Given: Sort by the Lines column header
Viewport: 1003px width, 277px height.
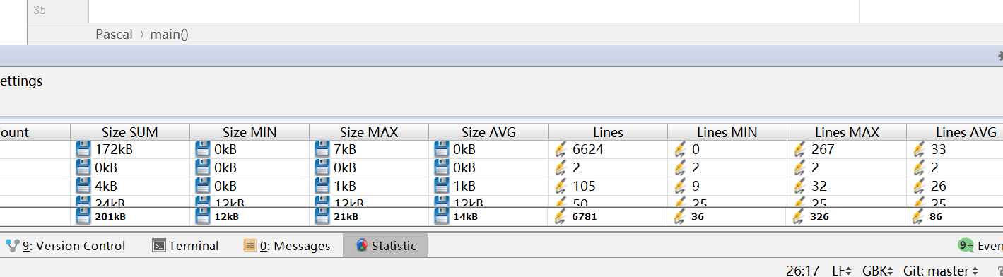Looking at the screenshot, I should [608, 132].
